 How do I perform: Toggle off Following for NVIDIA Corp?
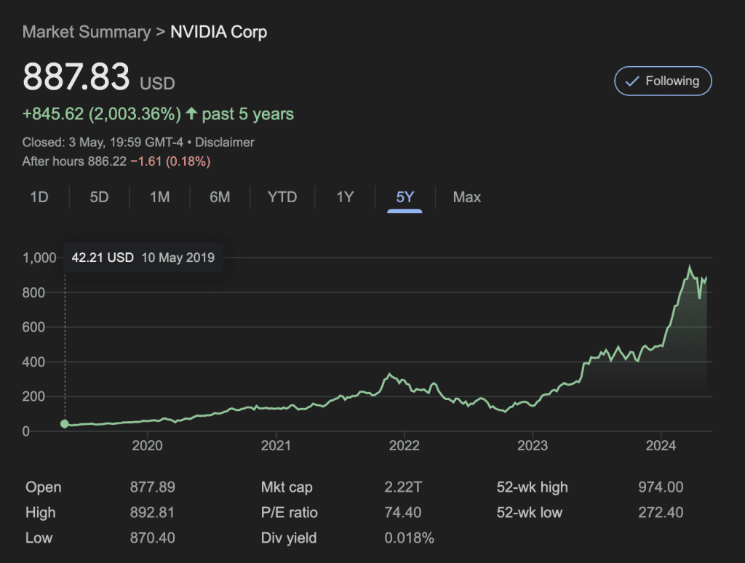[x=662, y=81]
